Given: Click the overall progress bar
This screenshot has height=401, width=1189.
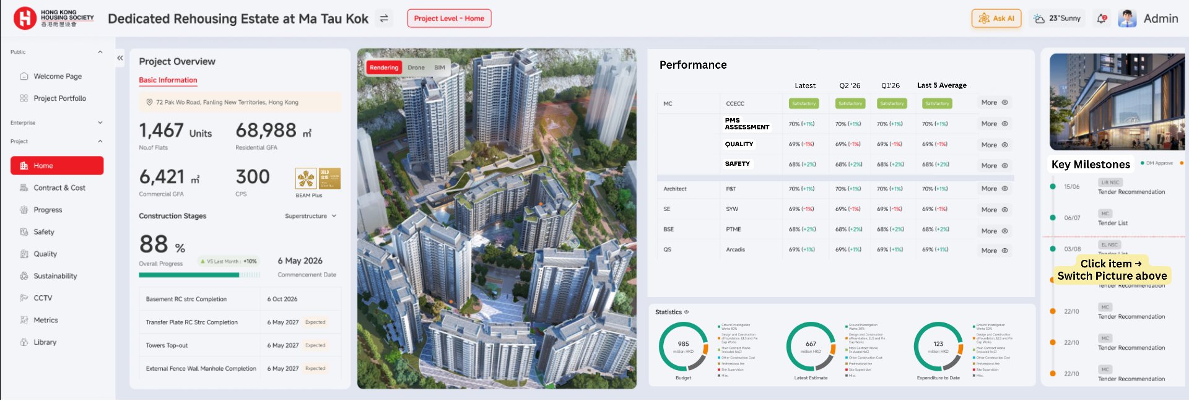Looking at the screenshot, I should click(199, 275).
